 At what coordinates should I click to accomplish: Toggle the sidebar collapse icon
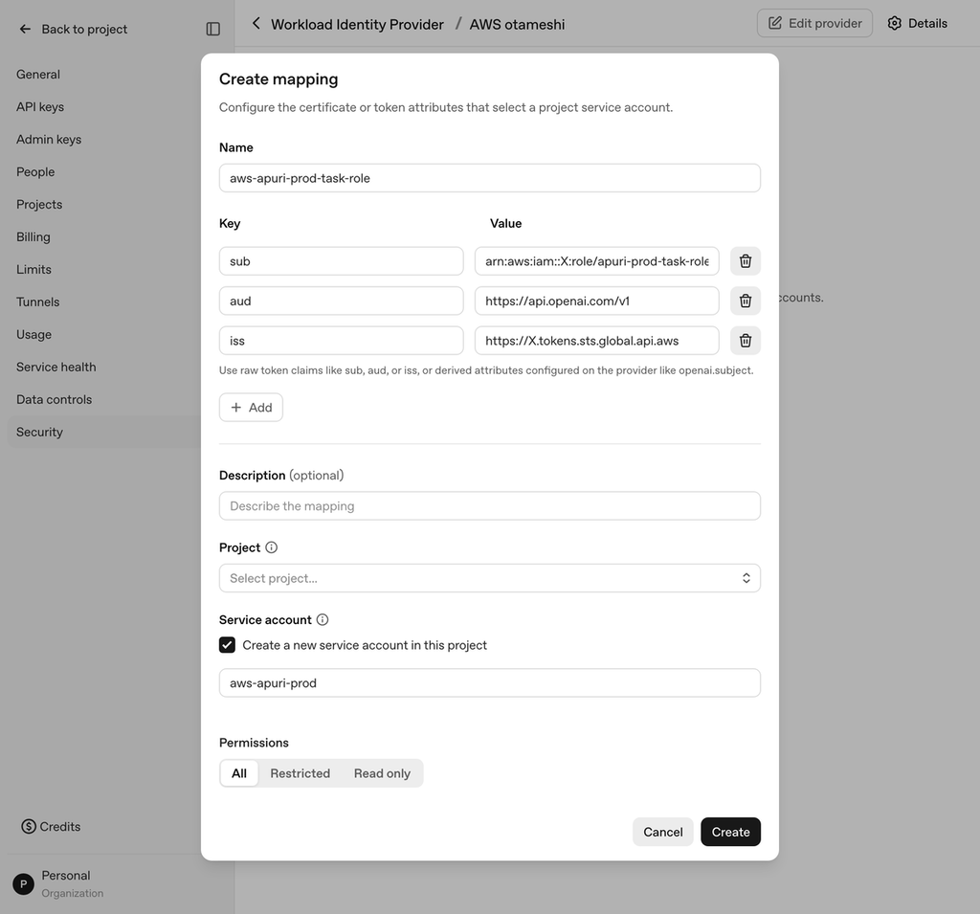(213, 30)
